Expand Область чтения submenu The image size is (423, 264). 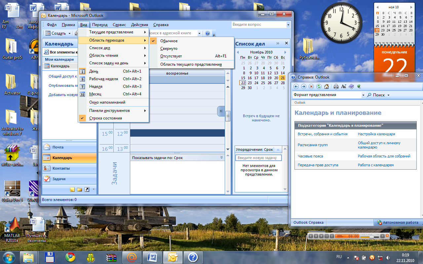click(113, 55)
